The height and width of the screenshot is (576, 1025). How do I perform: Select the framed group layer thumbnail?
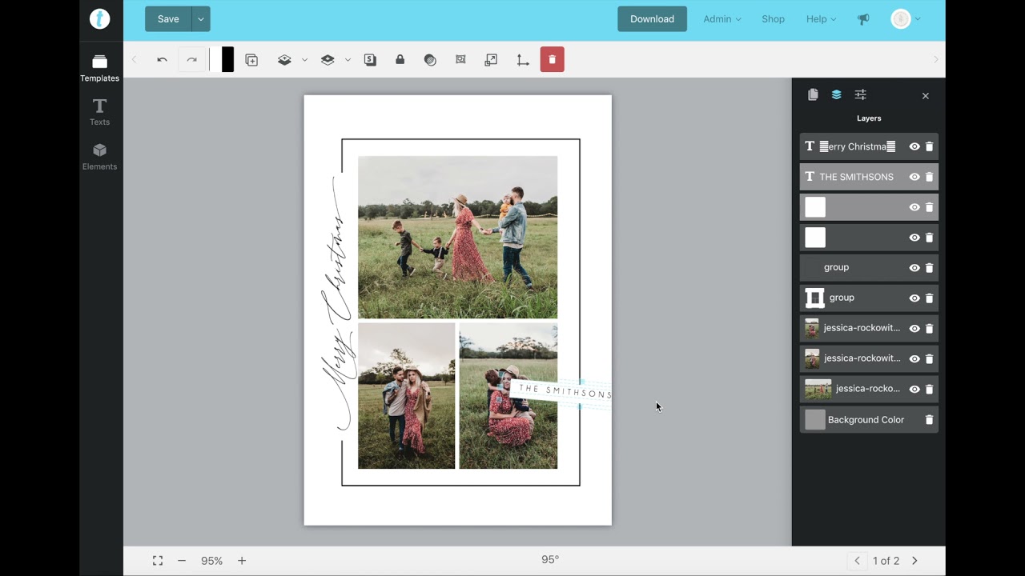[x=814, y=298]
